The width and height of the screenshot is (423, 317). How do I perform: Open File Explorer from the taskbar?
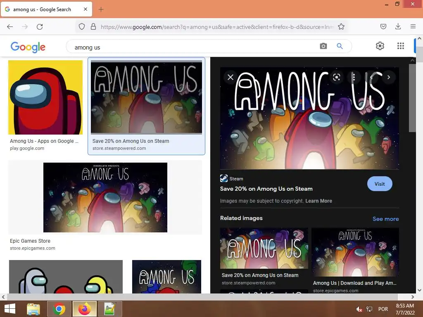[33, 309]
